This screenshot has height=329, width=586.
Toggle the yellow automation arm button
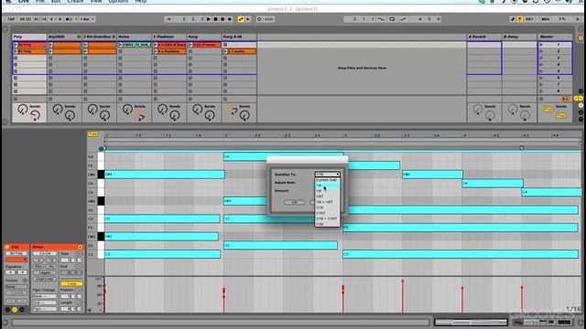point(241,19)
